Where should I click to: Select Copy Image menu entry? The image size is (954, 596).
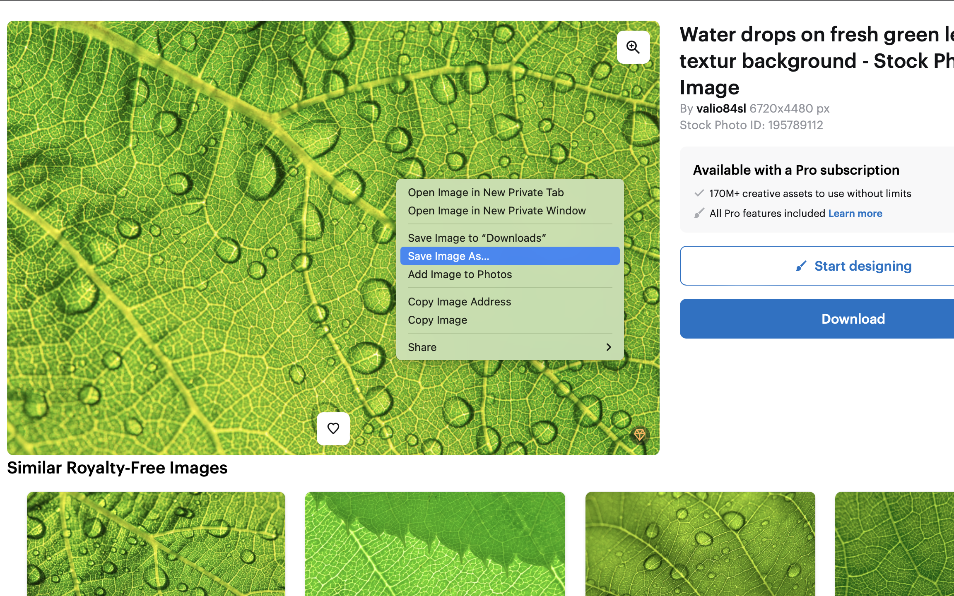click(510, 320)
